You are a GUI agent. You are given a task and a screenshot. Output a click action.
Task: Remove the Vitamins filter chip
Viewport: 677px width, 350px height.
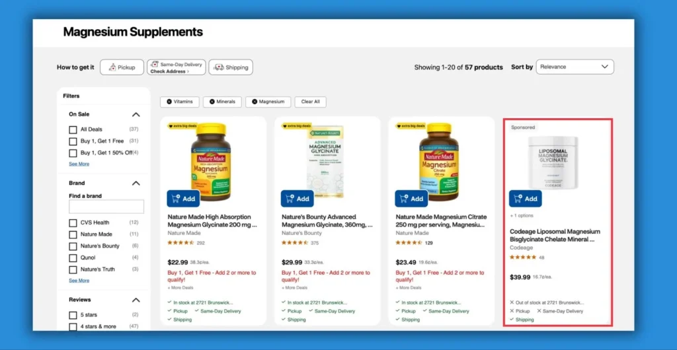[x=169, y=102]
